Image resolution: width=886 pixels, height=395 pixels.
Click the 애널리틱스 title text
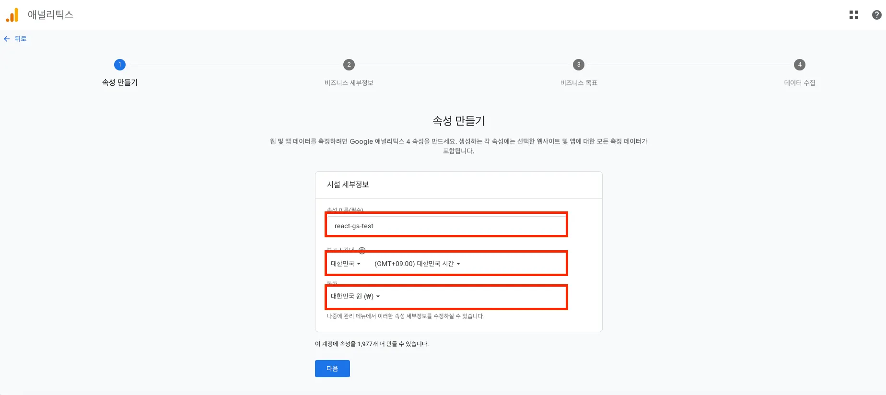[x=50, y=15]
